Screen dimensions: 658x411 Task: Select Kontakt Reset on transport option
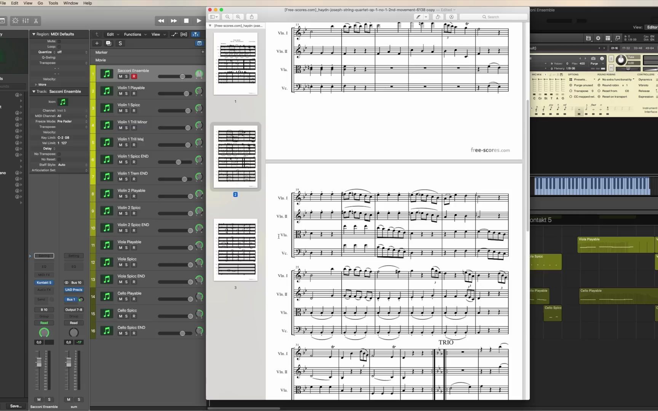click(599, 97)
